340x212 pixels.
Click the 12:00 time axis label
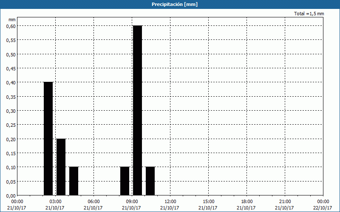[170, 202]
